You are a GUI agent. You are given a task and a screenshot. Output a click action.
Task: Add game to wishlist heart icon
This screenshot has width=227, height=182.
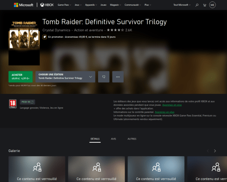coord(104,77)
